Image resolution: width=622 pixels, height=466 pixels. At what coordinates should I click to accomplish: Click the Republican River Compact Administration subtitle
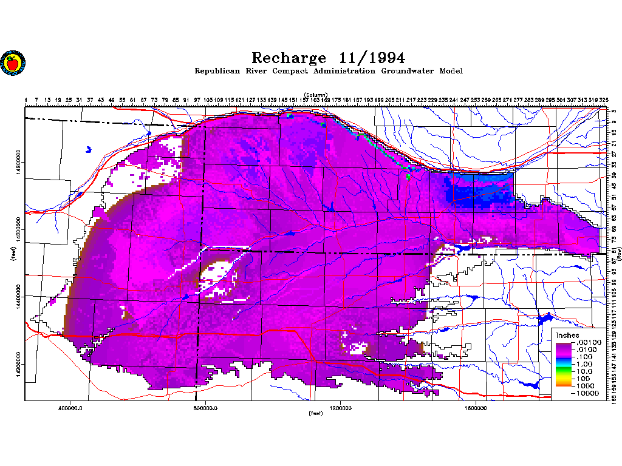[329, 71]
